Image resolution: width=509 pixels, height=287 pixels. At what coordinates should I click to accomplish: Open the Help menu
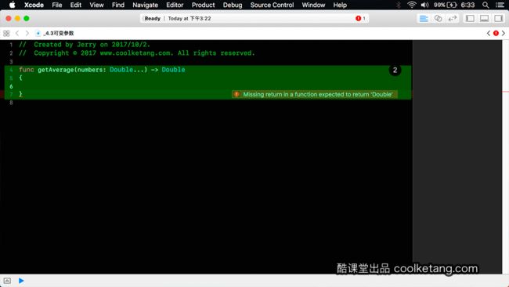(340, 5)
